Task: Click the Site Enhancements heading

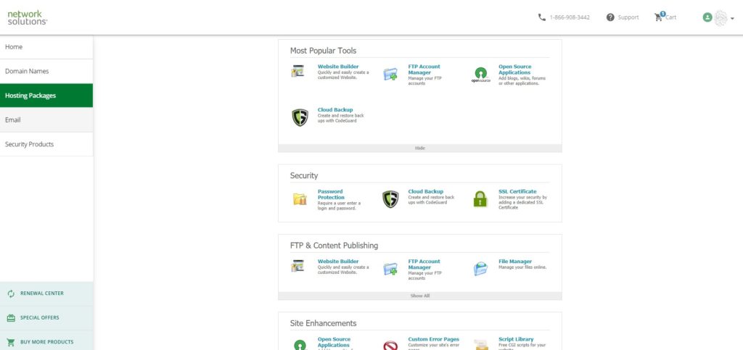Action: coord(323,323)
